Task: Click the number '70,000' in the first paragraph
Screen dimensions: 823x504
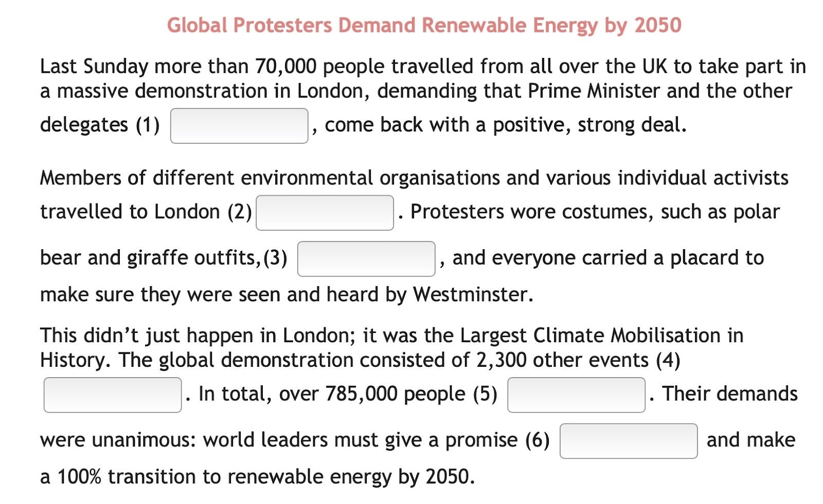Action: [x=285, y=66]
